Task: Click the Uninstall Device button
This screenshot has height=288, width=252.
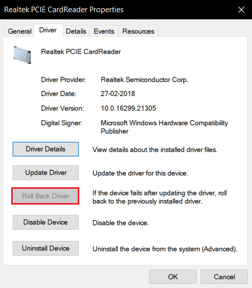Action: [x=46, y=248]
